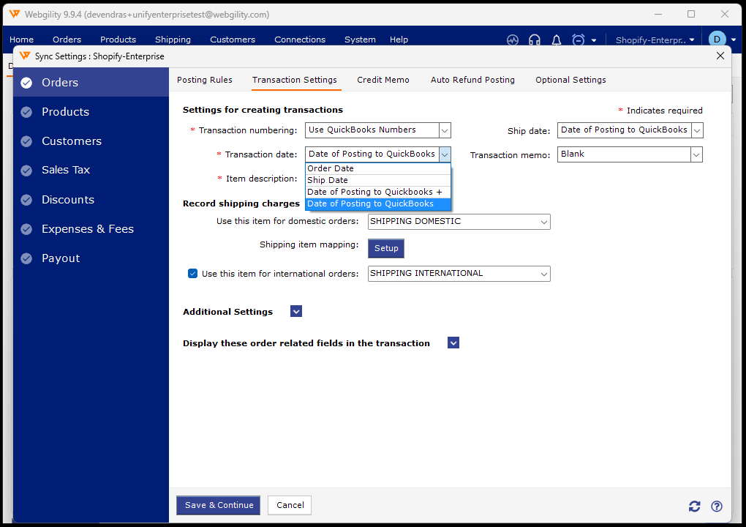Open the Auto Refund Posting tab
Screen dimensions: 746x527
point(472,80)
